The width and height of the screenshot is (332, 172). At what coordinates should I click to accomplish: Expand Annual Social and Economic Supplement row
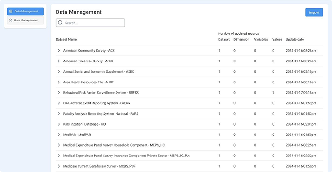click(59, 72)
